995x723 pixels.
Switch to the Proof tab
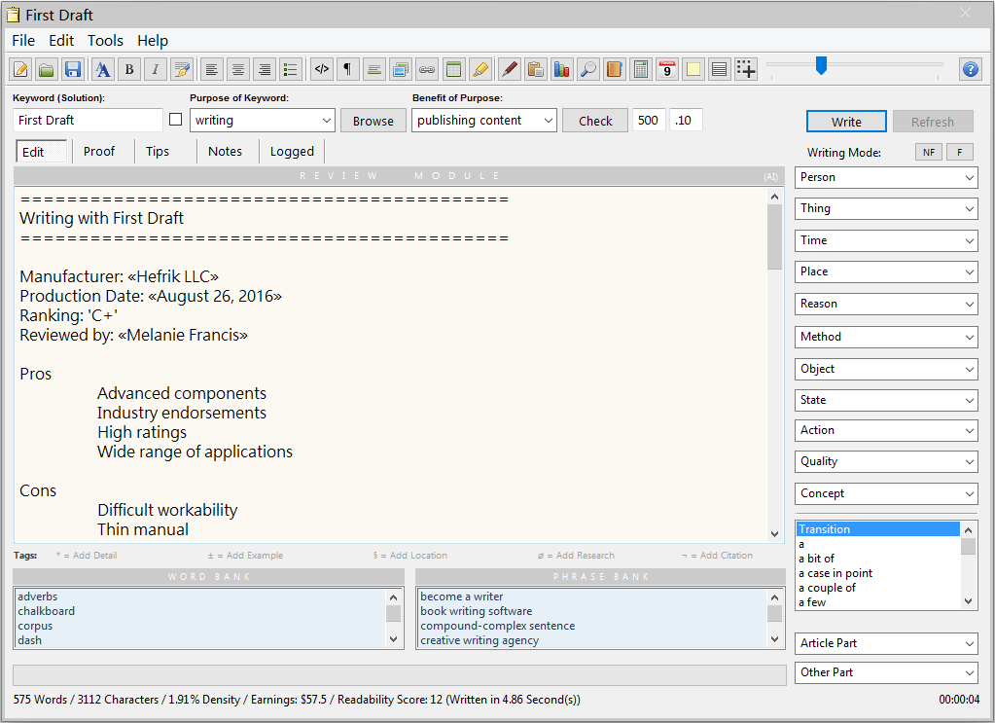(99, 152)
